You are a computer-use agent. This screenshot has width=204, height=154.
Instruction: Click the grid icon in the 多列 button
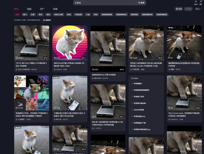tap(177, 9)
